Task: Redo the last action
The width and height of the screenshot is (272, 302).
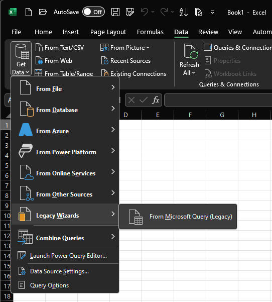Action: point(164,12)
